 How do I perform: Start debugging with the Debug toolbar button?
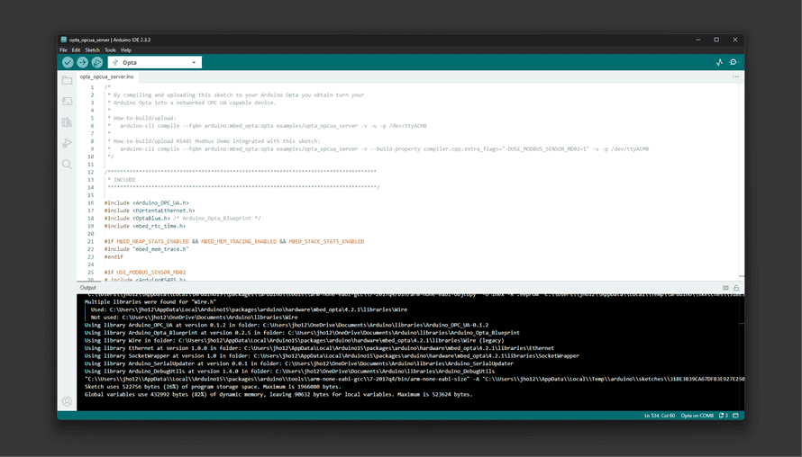pyautogui.click(x=96, y=62)
